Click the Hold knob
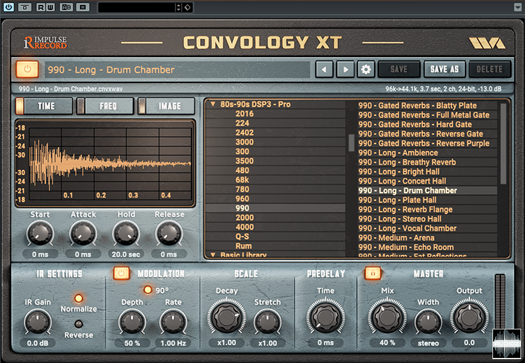Viewport: 525px width, 363px height. click(126, 234)
